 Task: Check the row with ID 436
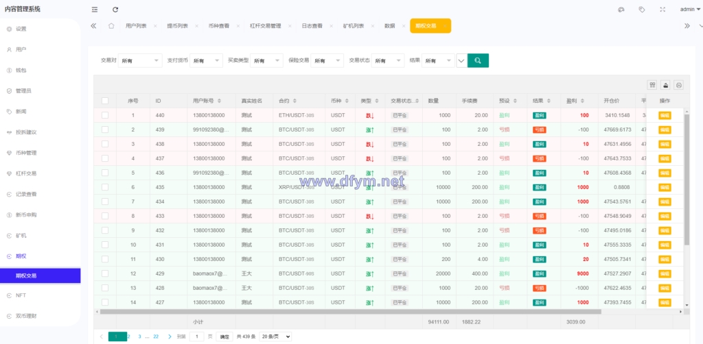[105, 173]
